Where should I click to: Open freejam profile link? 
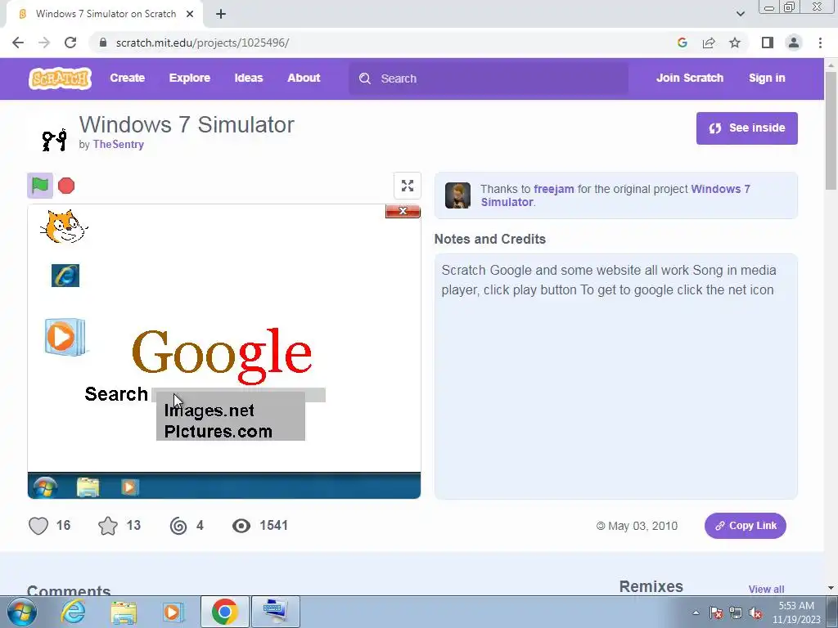[554, 189]
